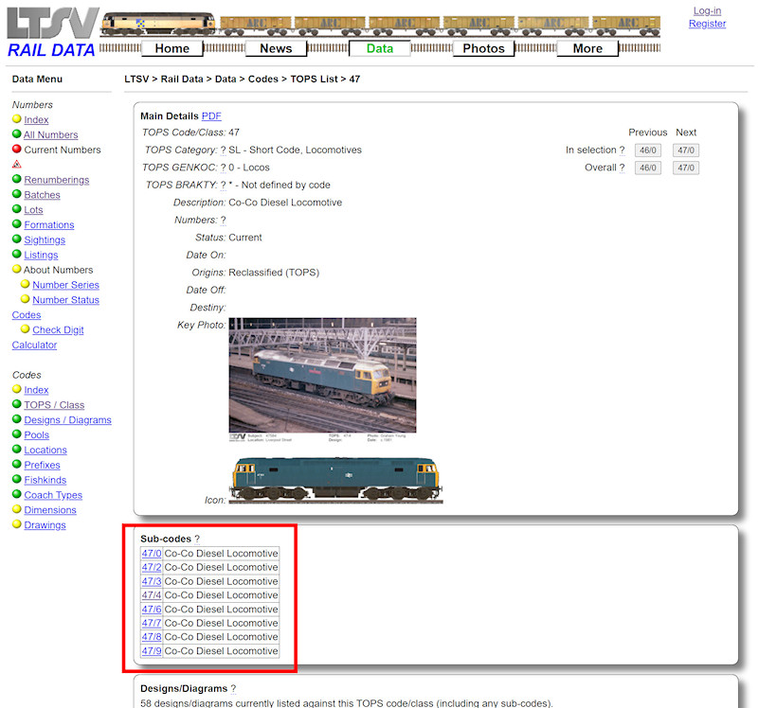
Task: Click the help icon after Overall
Action: (622, 168)
